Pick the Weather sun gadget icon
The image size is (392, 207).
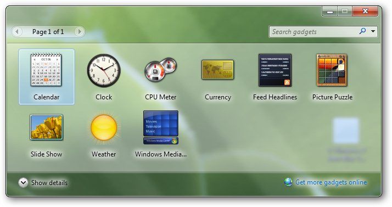coord(104,127)
